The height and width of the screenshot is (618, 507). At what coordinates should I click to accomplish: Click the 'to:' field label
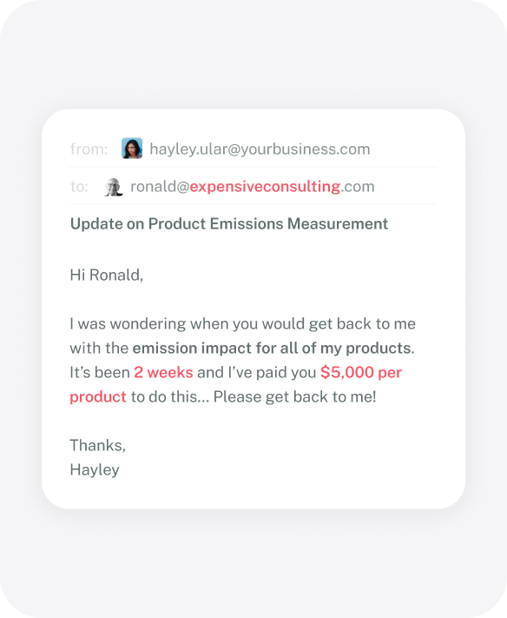(x=79, y=187)
